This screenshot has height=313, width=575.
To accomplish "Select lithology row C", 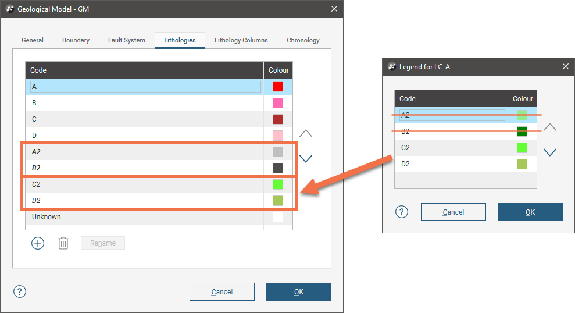I will 159,119.
